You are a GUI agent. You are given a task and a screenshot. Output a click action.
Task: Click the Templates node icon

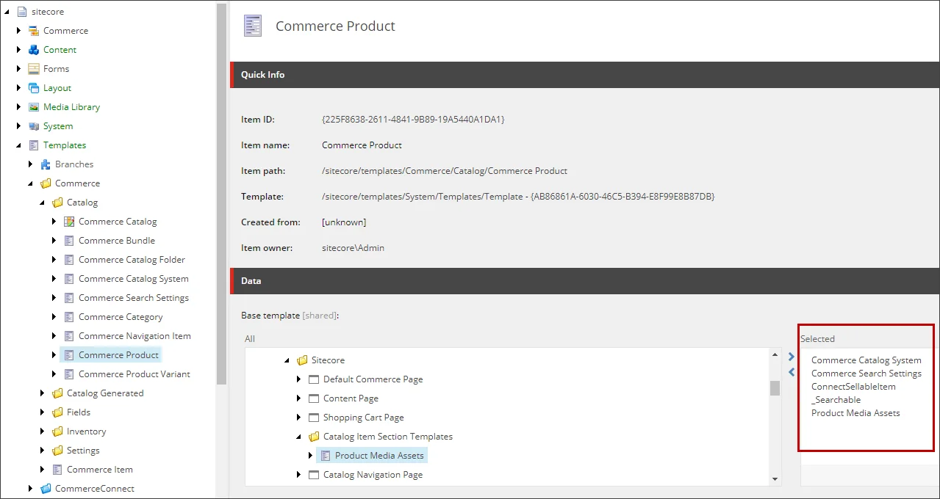[x=34, y=145]
